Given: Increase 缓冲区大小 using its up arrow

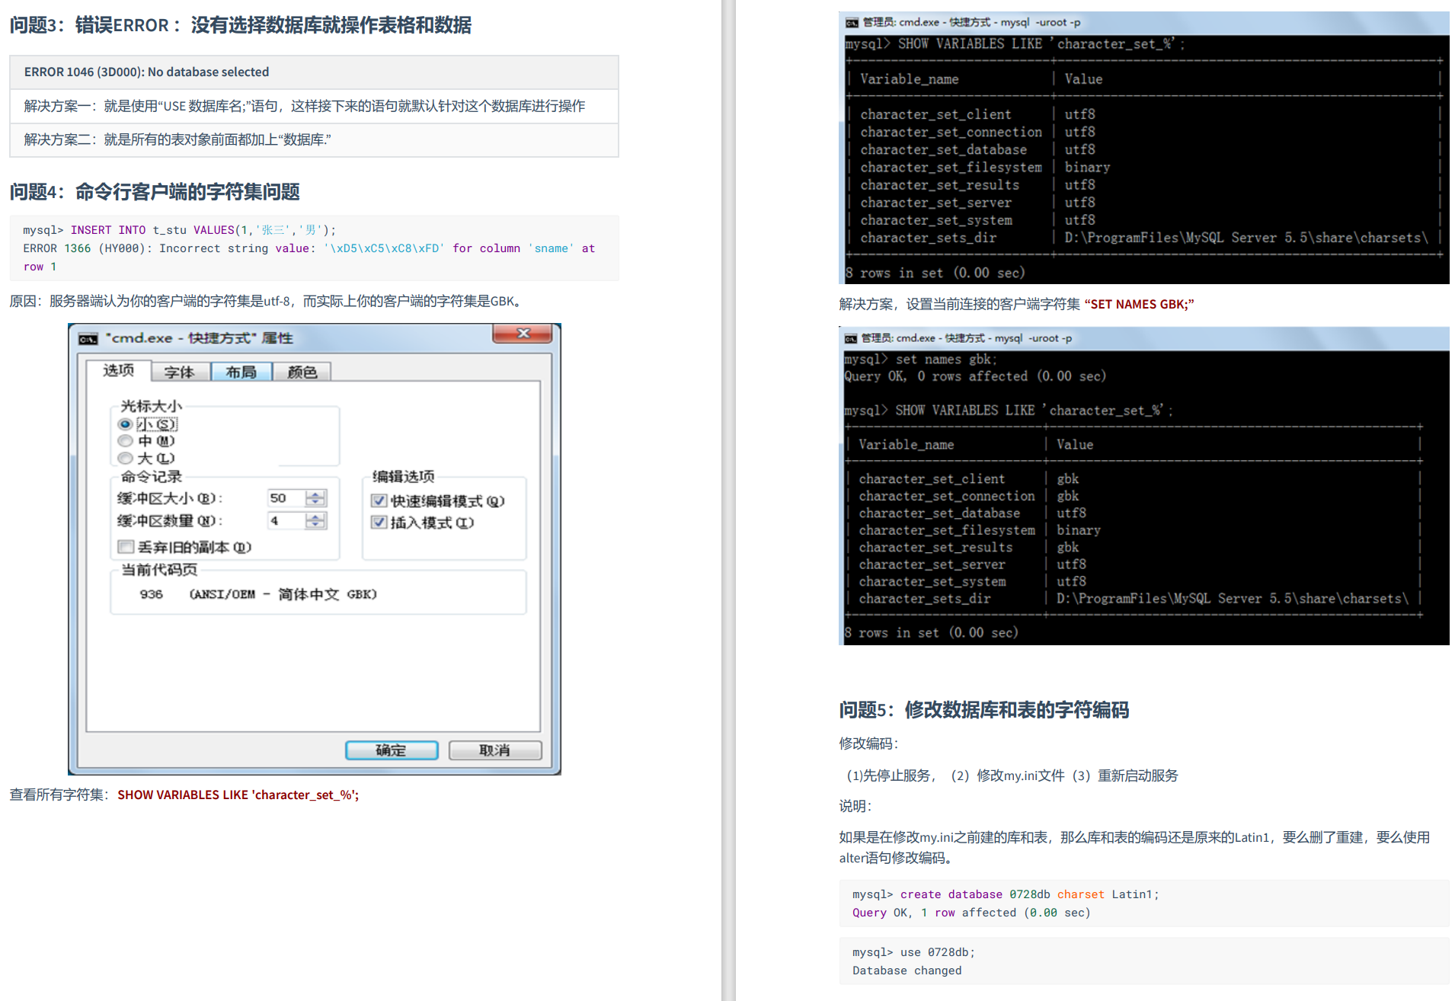Looking at the screenshot, I should tap(314, 494).
